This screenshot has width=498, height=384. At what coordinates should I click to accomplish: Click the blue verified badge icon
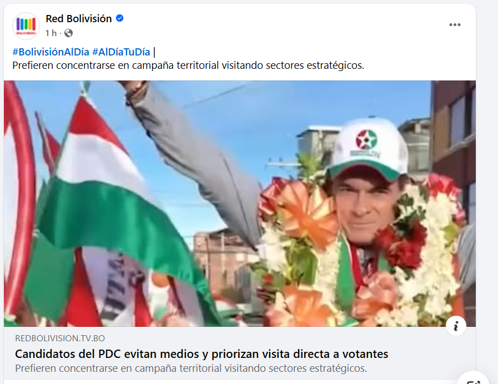(120, 18)
